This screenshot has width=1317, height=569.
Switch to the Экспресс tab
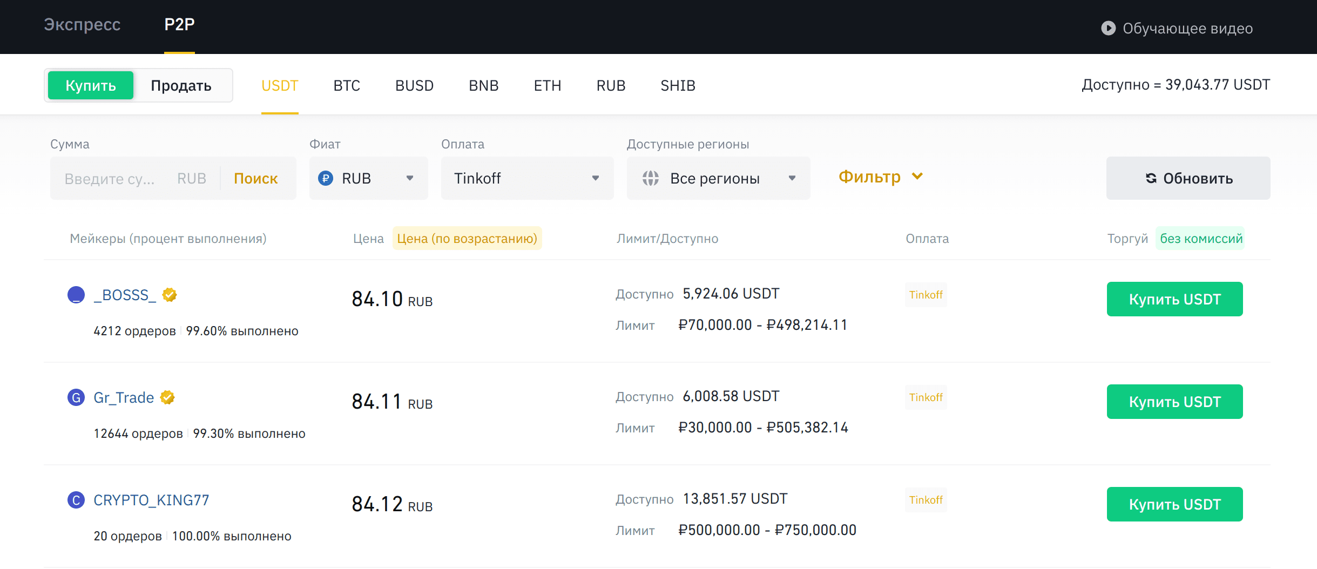coord(82,24)
